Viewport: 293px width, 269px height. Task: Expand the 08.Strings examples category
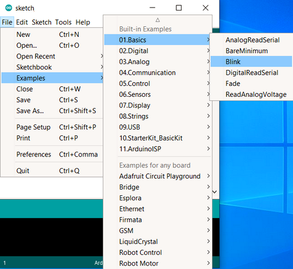tap(158, 116)
